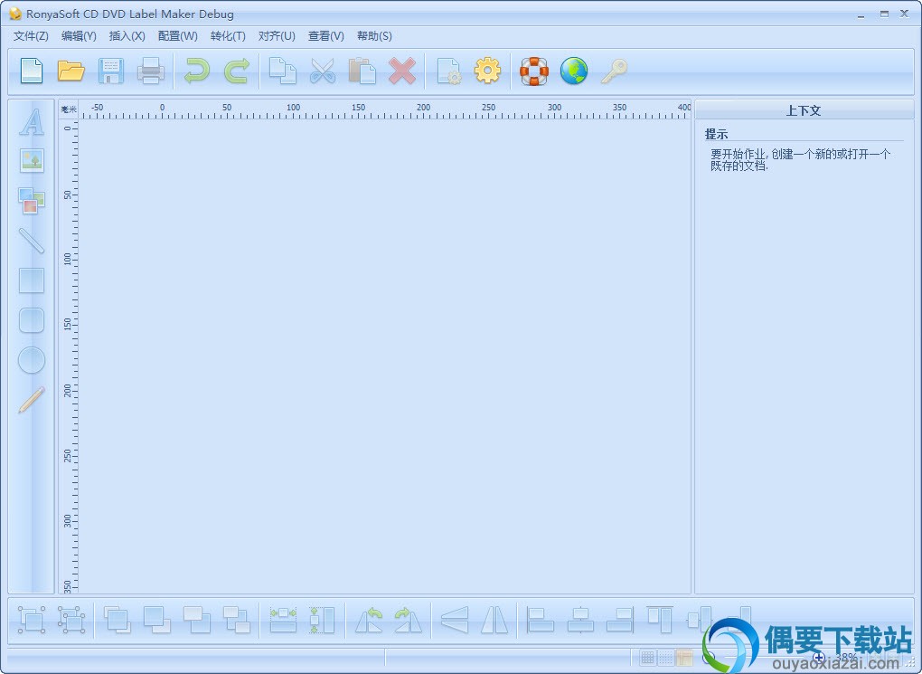This screenshot has height=674, width=922.
Task: Rotate object right (clockwise) icon
Action: (408, 620)
